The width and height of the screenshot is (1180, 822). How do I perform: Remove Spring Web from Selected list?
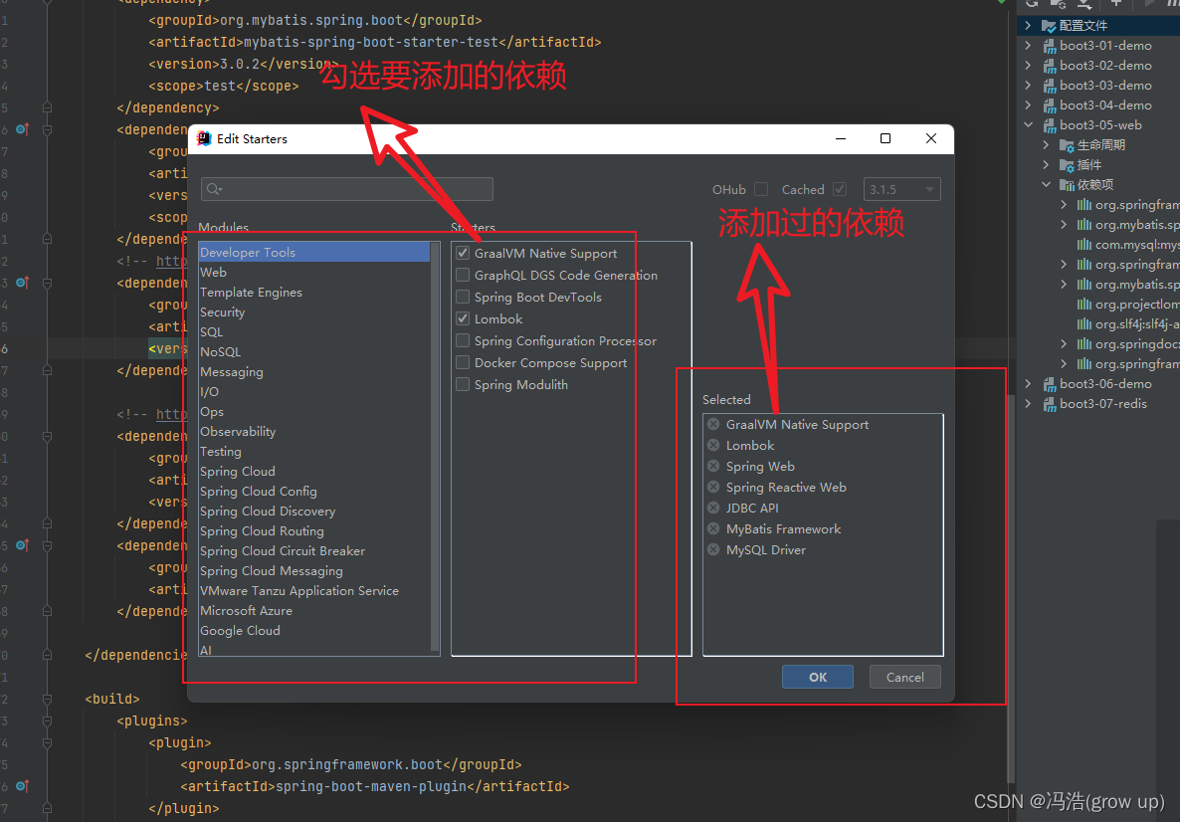pyautogui.click(x=713, y=467)
